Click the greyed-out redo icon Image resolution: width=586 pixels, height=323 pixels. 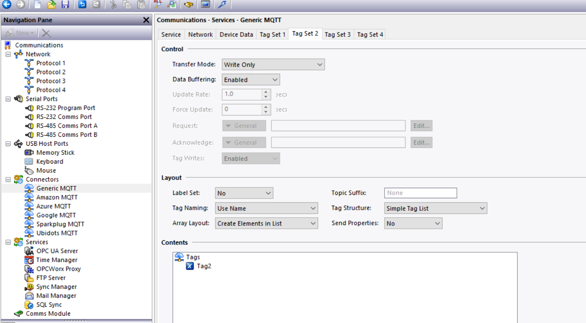pos(96,4)
